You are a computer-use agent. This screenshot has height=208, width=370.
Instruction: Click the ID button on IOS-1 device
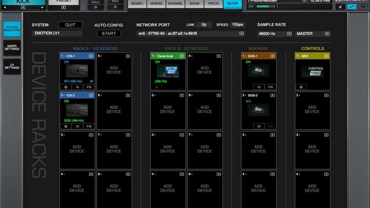77,87
